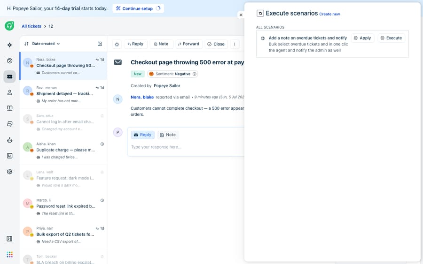Viewport: 423px width, 264px height.
Task: Open the Analytics chart icon in sidebar
Action: (x=10, y=156)
